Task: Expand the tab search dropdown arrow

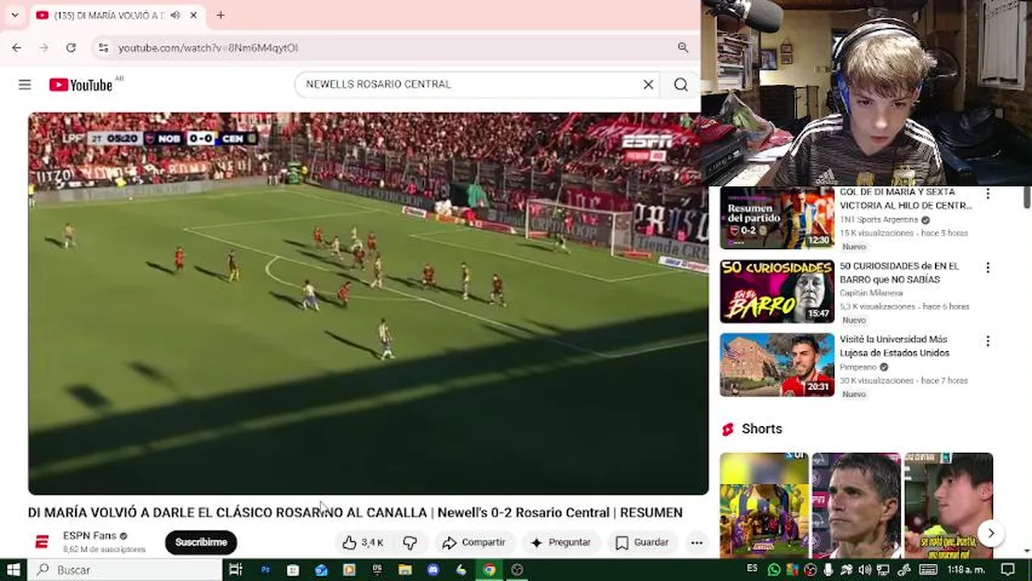Action: click(x=15, y=15)
